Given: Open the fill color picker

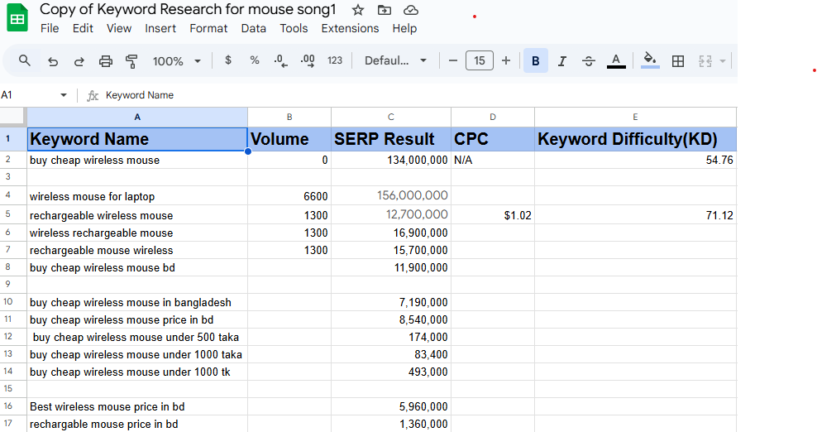Looking at the screenshot, I should pyautogui.click(x=650, y=60).
